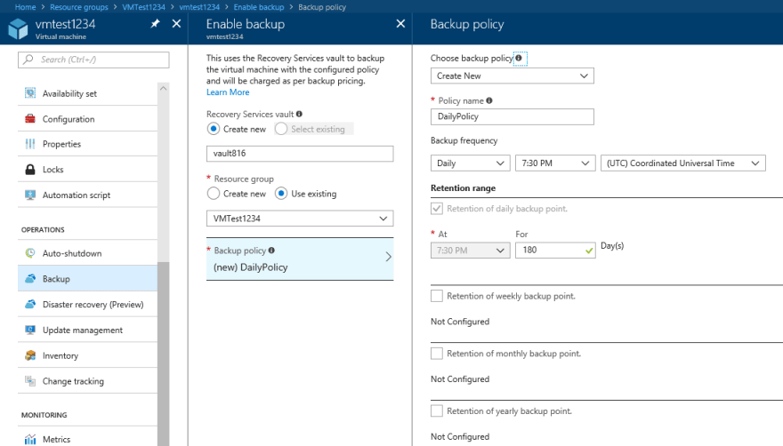Click info icon next to Recovery Services vault

[299, 114]
